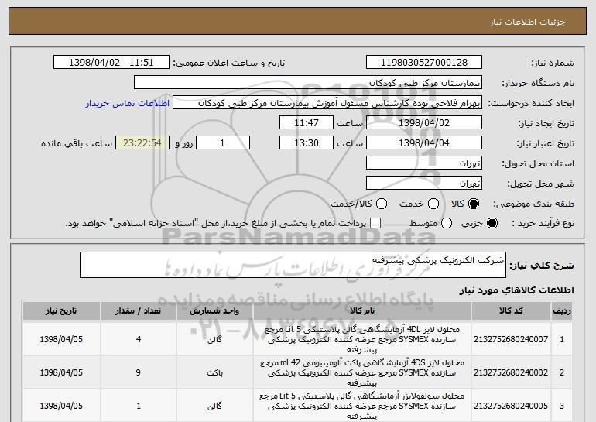596x422 pixels.
Task: Click the remaining days field showing 1
Action: pyautogui.click(x=223, y=143)
